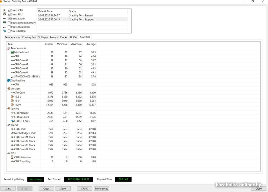
Task: Click the Save button
Action: pos(63,189)
